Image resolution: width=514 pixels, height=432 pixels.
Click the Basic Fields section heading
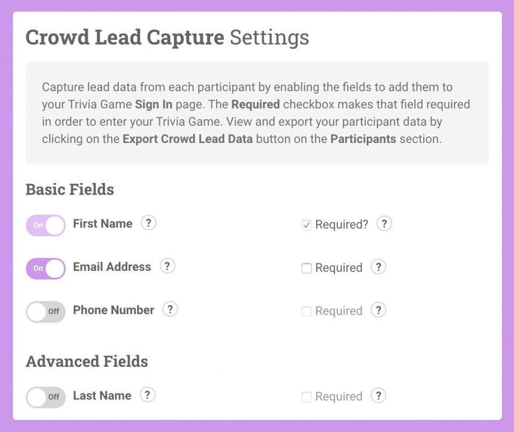coord(70,190)
